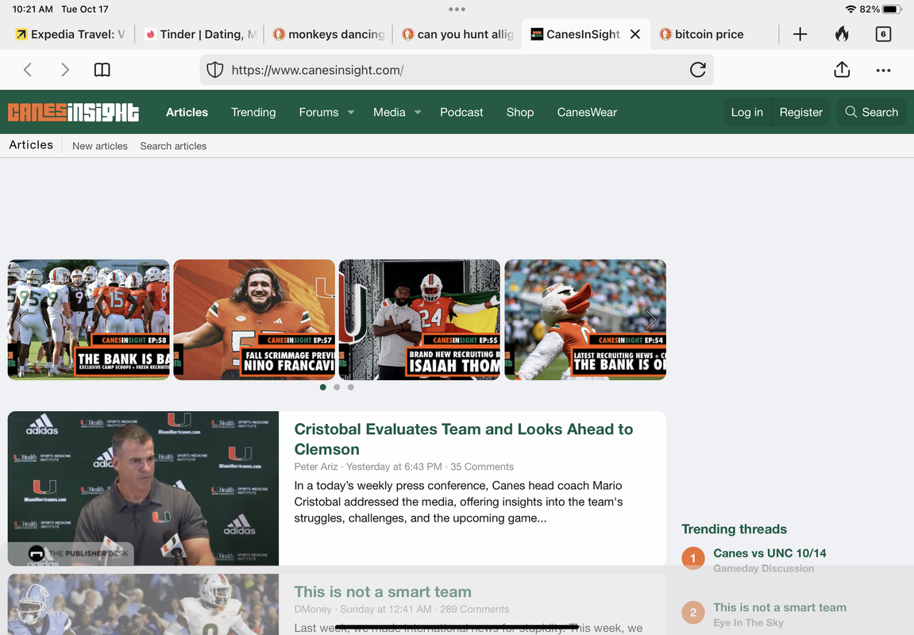The width and height of the screenshot is (914, 635).
Task: Switch to the bitcoin price tab
Action: pyautogui.click(x=708, y=34)
